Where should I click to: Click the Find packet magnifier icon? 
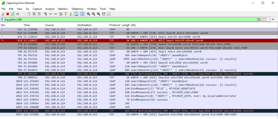[46, 14]
